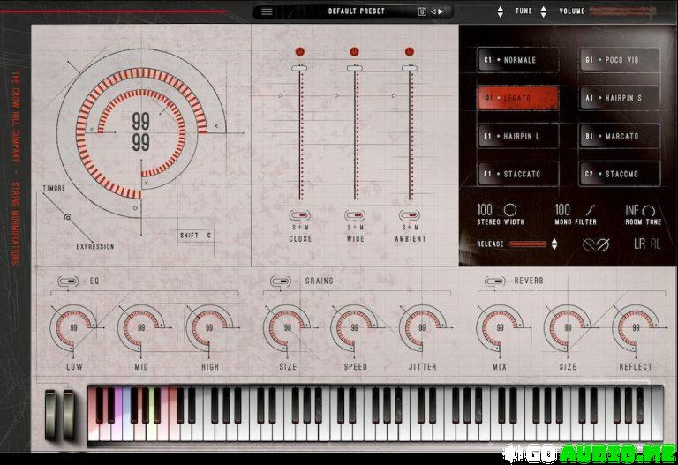Select the C2 Staccmo articulation
Viewport: 678px width, 465px height.
pos(619,174)
